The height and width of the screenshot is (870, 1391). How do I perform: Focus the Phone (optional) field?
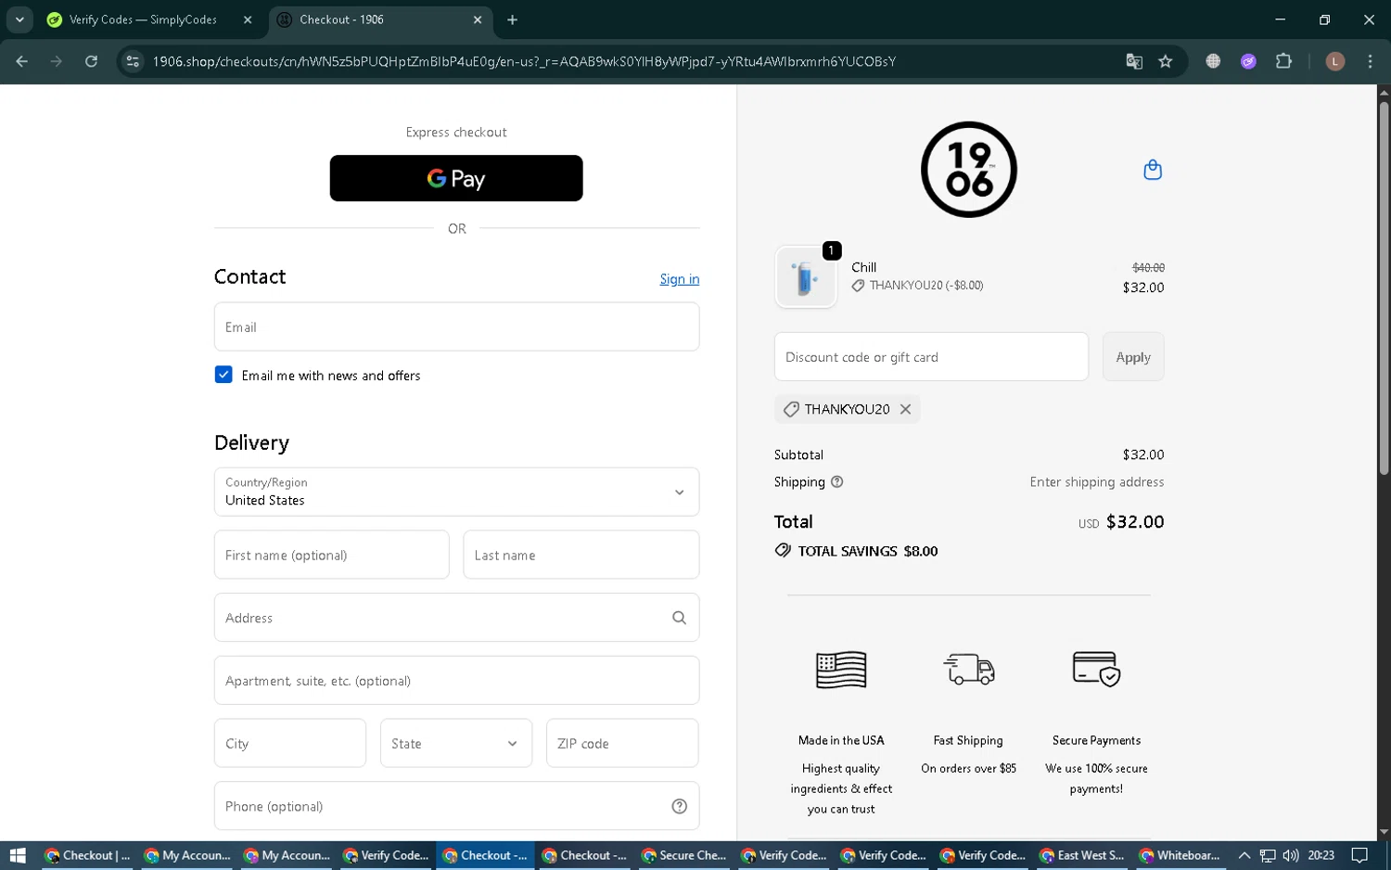pyautogui.click(x=456, y=806)
